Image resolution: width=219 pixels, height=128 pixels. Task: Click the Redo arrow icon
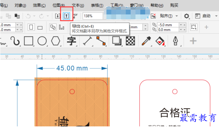[42, 16]
